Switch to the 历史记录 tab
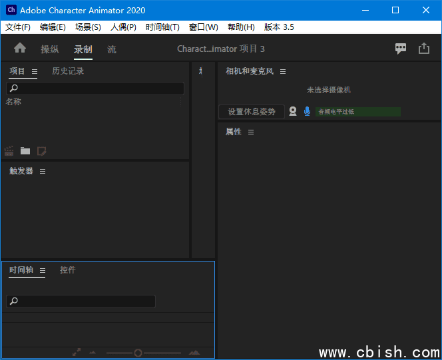The width and height of the screenshot is (442, 360). coord(68,71)
